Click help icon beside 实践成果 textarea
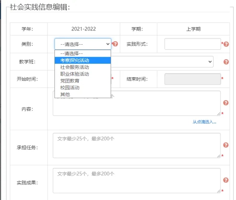The image size is (236, 200). pyautogui.click(x=226, y=180)
